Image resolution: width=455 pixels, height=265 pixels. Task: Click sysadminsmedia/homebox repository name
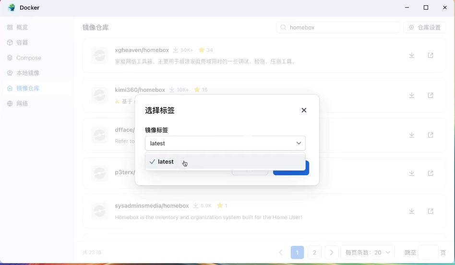click(x=152, y=206)
